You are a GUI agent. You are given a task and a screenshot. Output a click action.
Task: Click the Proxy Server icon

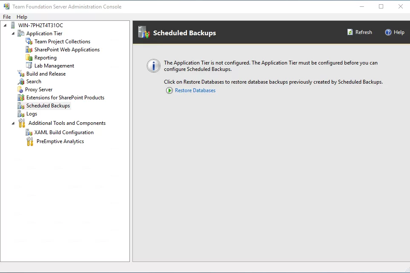(x=20, y=90)
